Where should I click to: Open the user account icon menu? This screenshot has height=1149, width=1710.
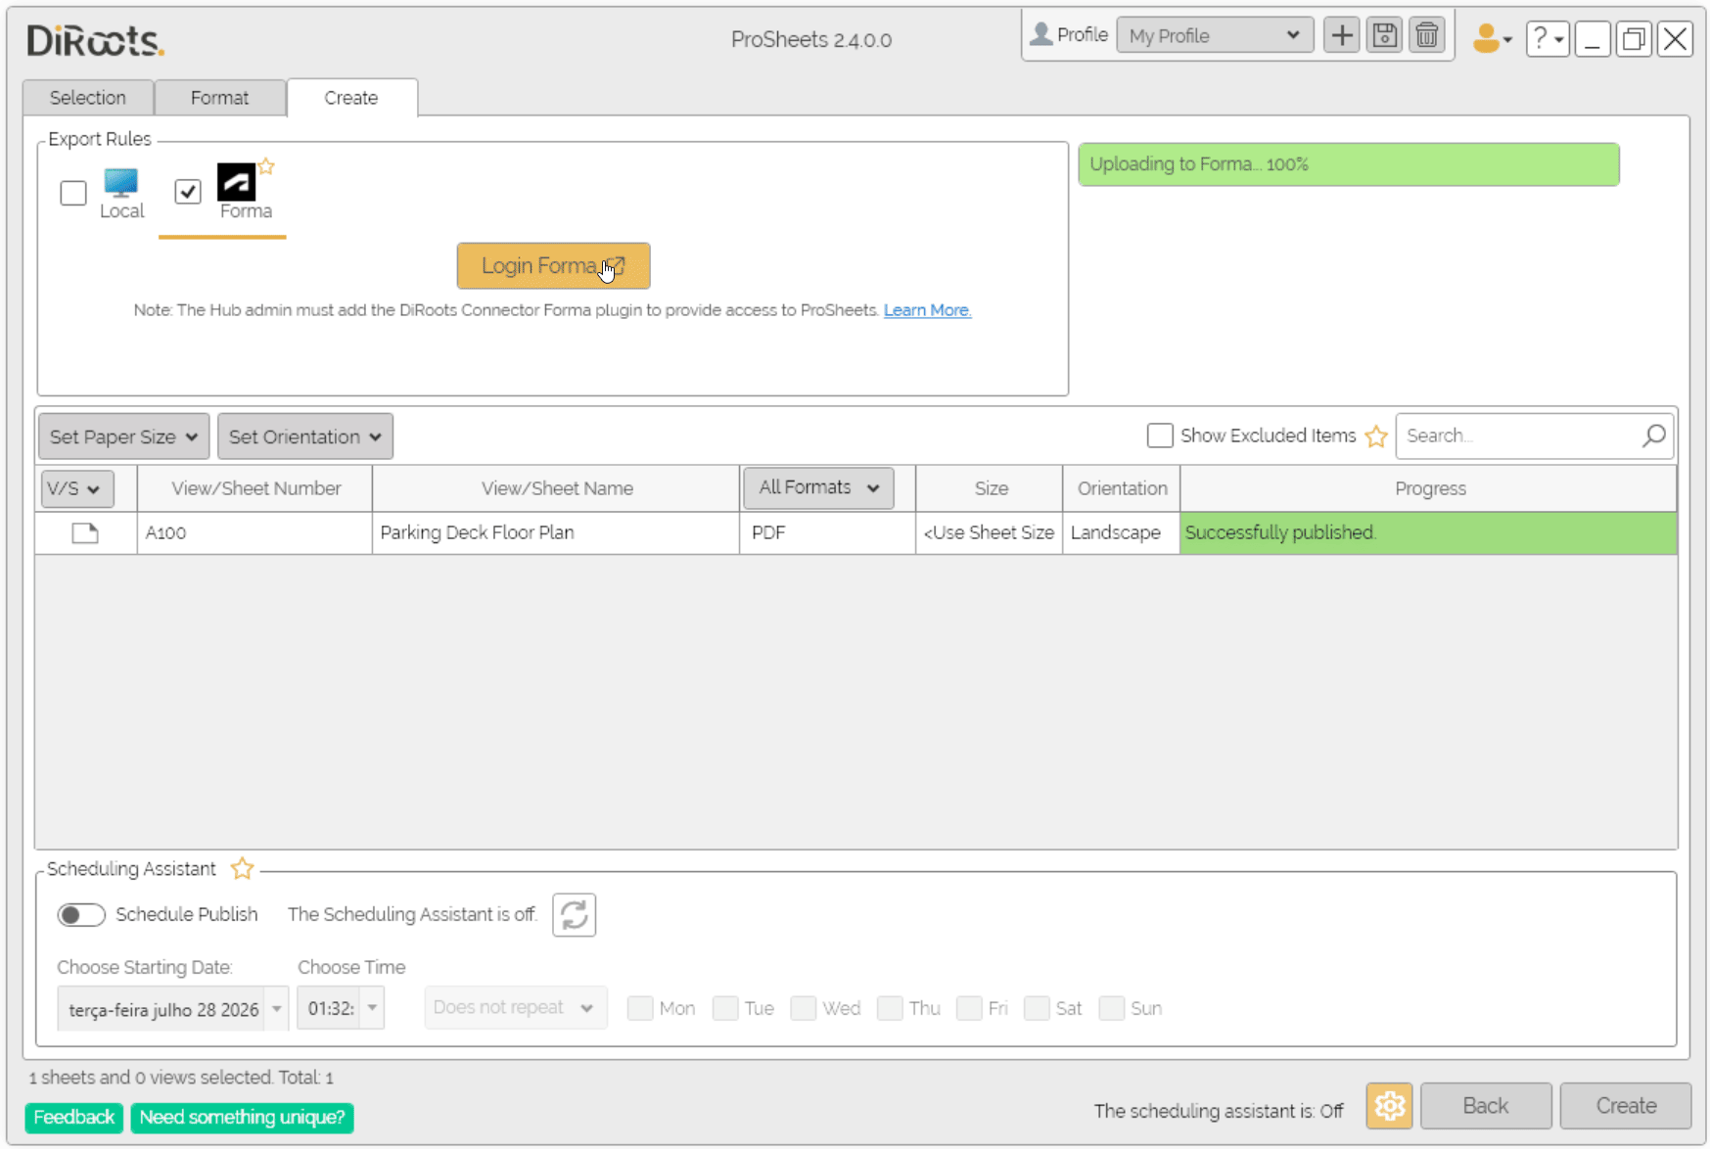coord(1492,38)
